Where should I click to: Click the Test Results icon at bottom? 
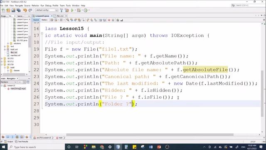click(x=16, y=142)
